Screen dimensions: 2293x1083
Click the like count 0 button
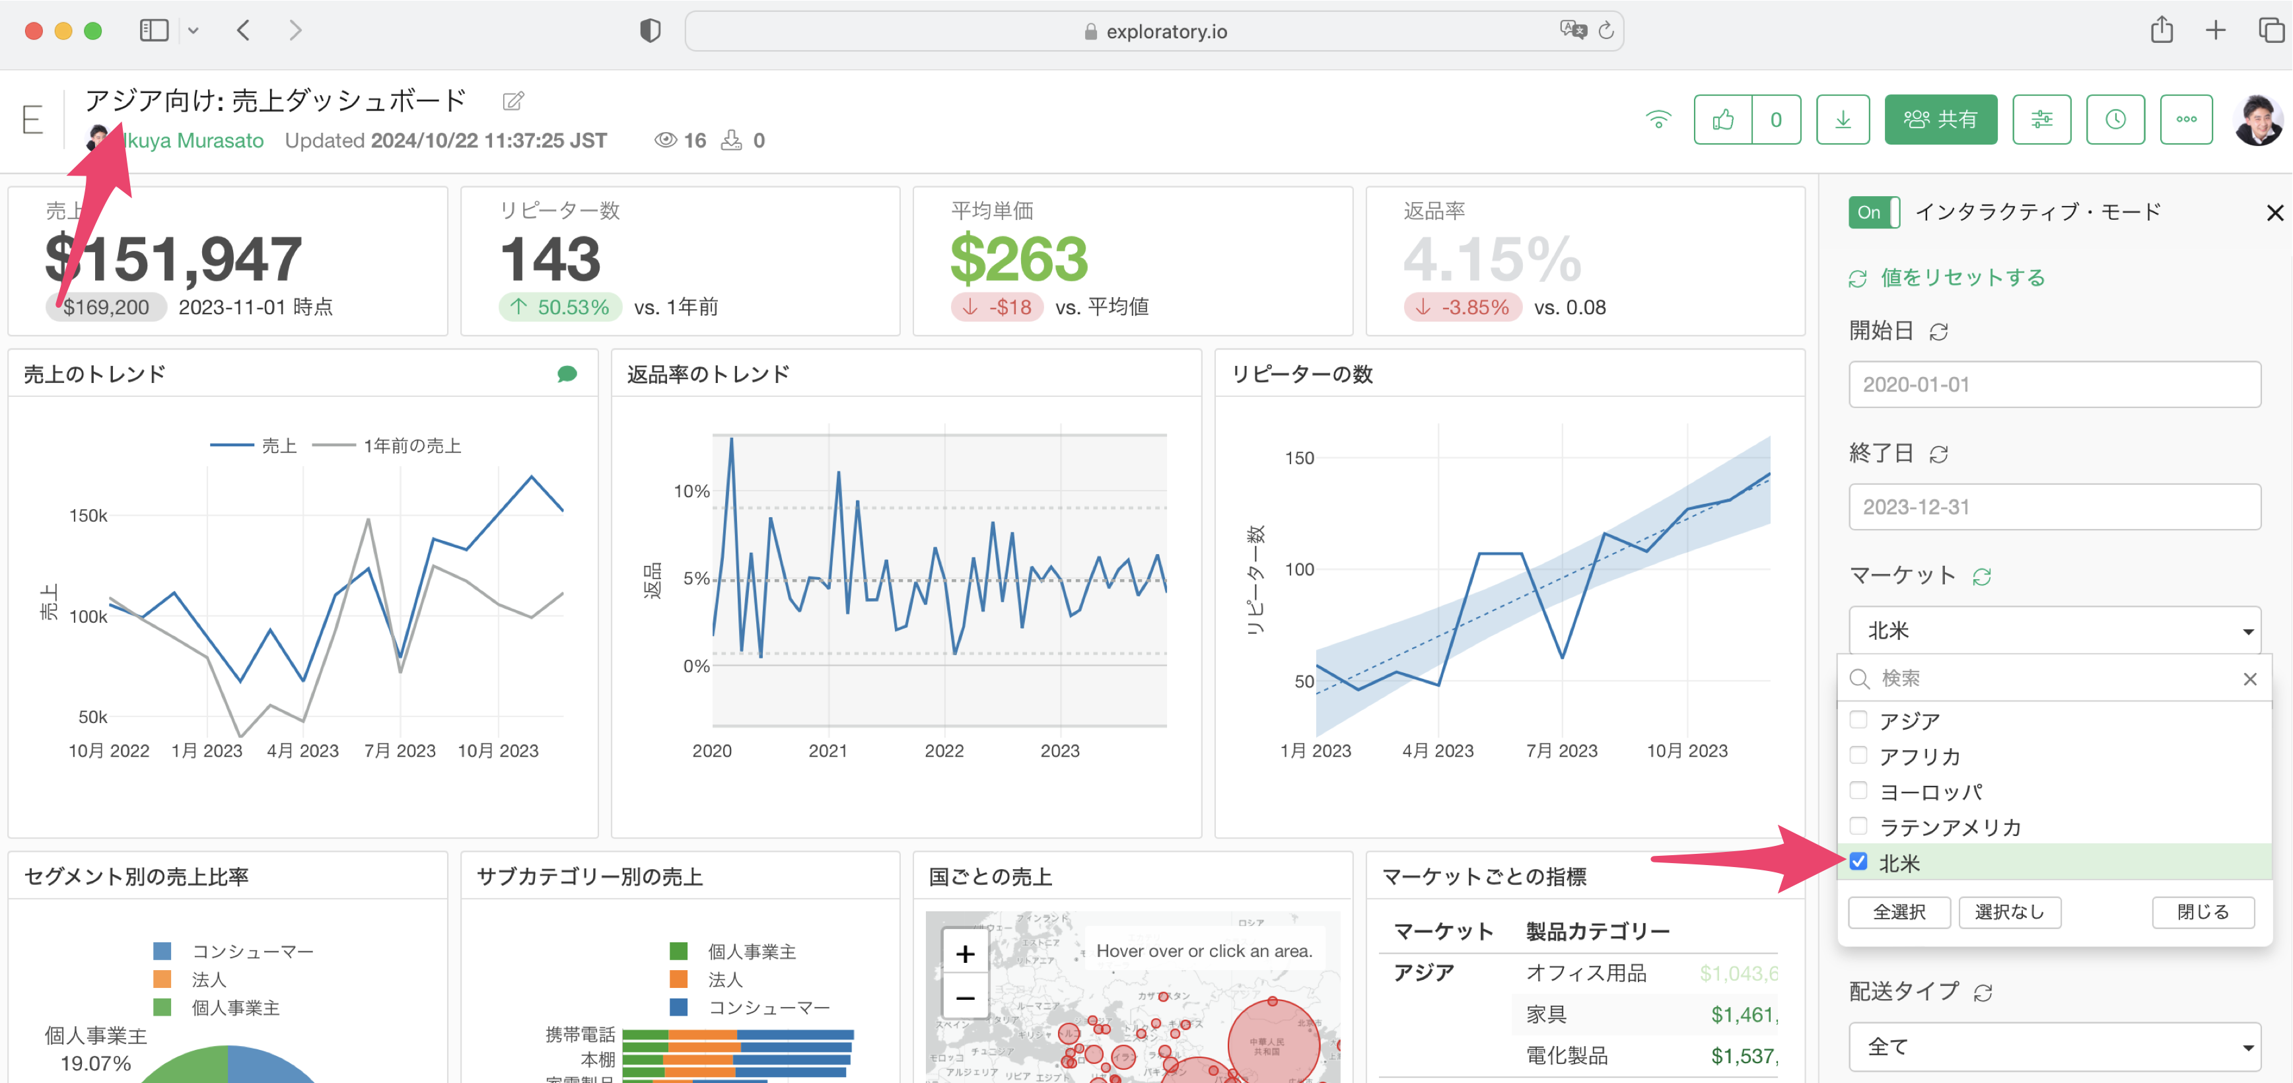pos(1776,120)
